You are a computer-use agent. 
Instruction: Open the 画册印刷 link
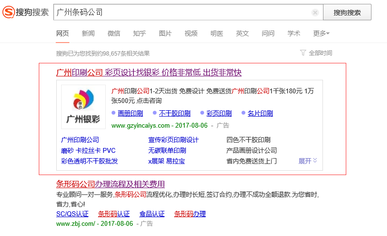130,113
